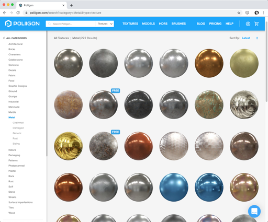
Task: Click the search magnifier icon
Action: click(x=50, y=24)
